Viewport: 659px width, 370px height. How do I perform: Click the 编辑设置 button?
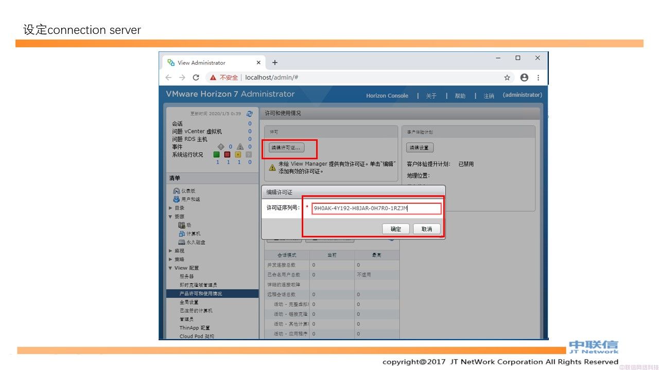(x=420, y=147)
